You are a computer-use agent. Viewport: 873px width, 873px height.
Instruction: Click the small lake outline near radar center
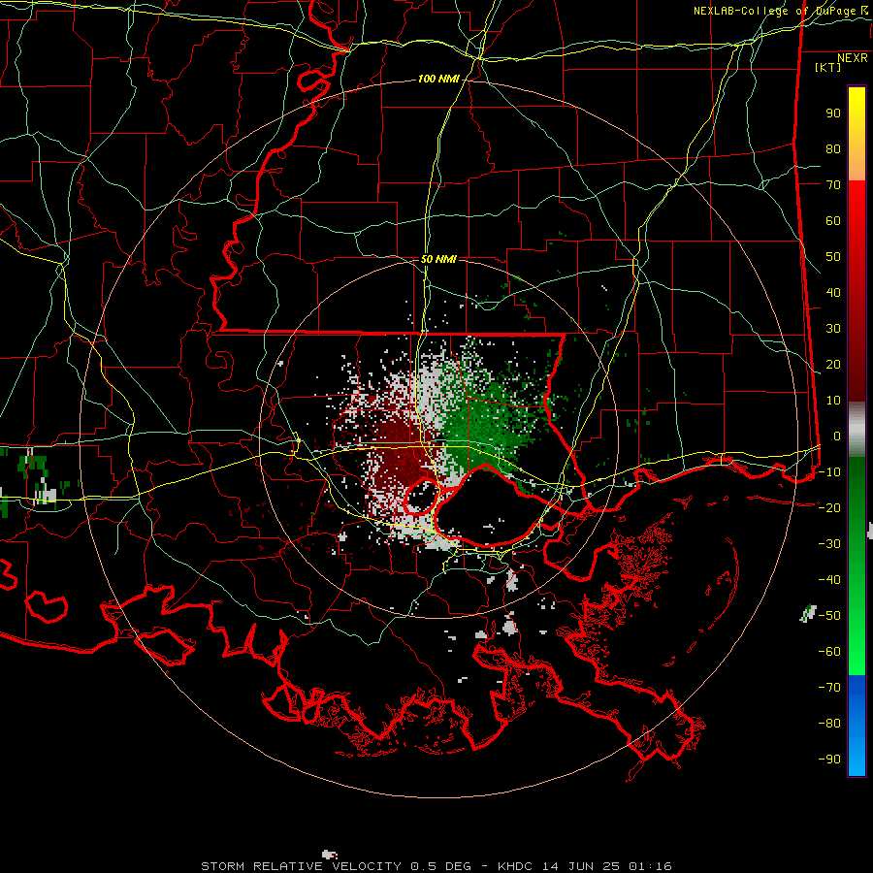tap(422, 498)
